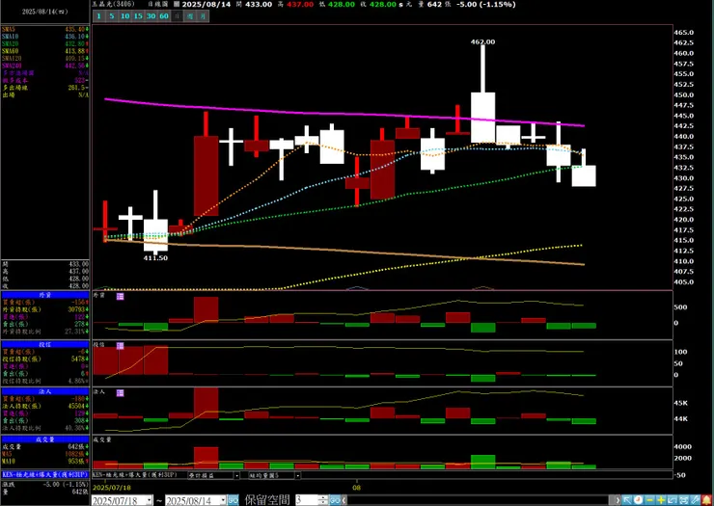Click the 2025/07/18 axis date label
The width and height of the screenshot is (714, 506).
[112, 488]
